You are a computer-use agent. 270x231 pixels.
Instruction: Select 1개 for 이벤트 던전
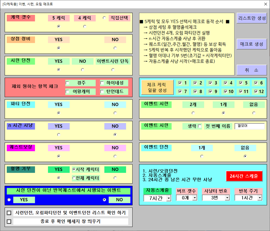point(202,156)
